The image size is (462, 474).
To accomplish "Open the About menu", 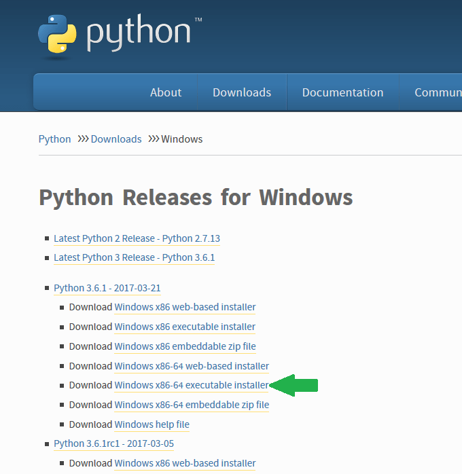I will [166, 92].
